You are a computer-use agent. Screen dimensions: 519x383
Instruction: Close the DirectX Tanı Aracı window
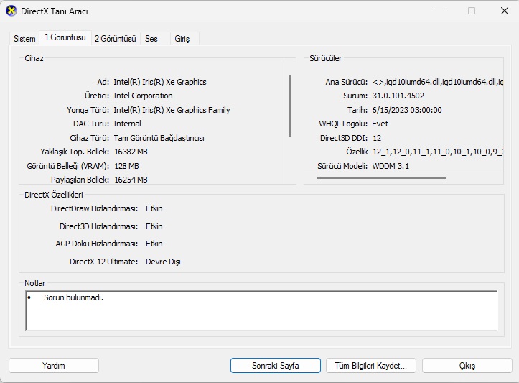pyautogui.click(x=505, y=11)
